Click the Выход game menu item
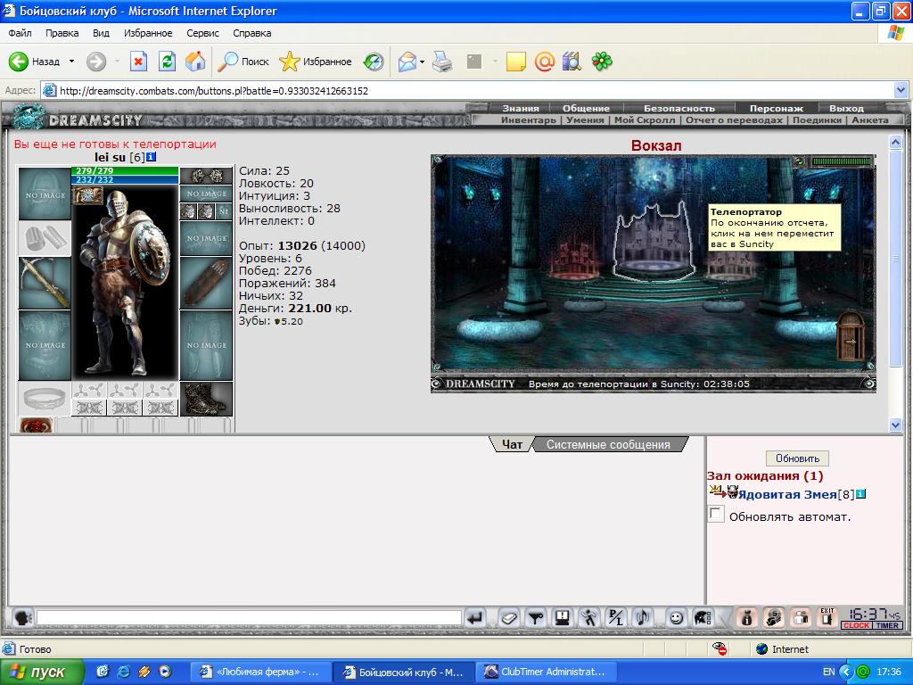The image size is (913, 685). point(846,108)
